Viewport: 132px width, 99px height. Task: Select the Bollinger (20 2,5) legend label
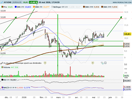coord(60,7)
